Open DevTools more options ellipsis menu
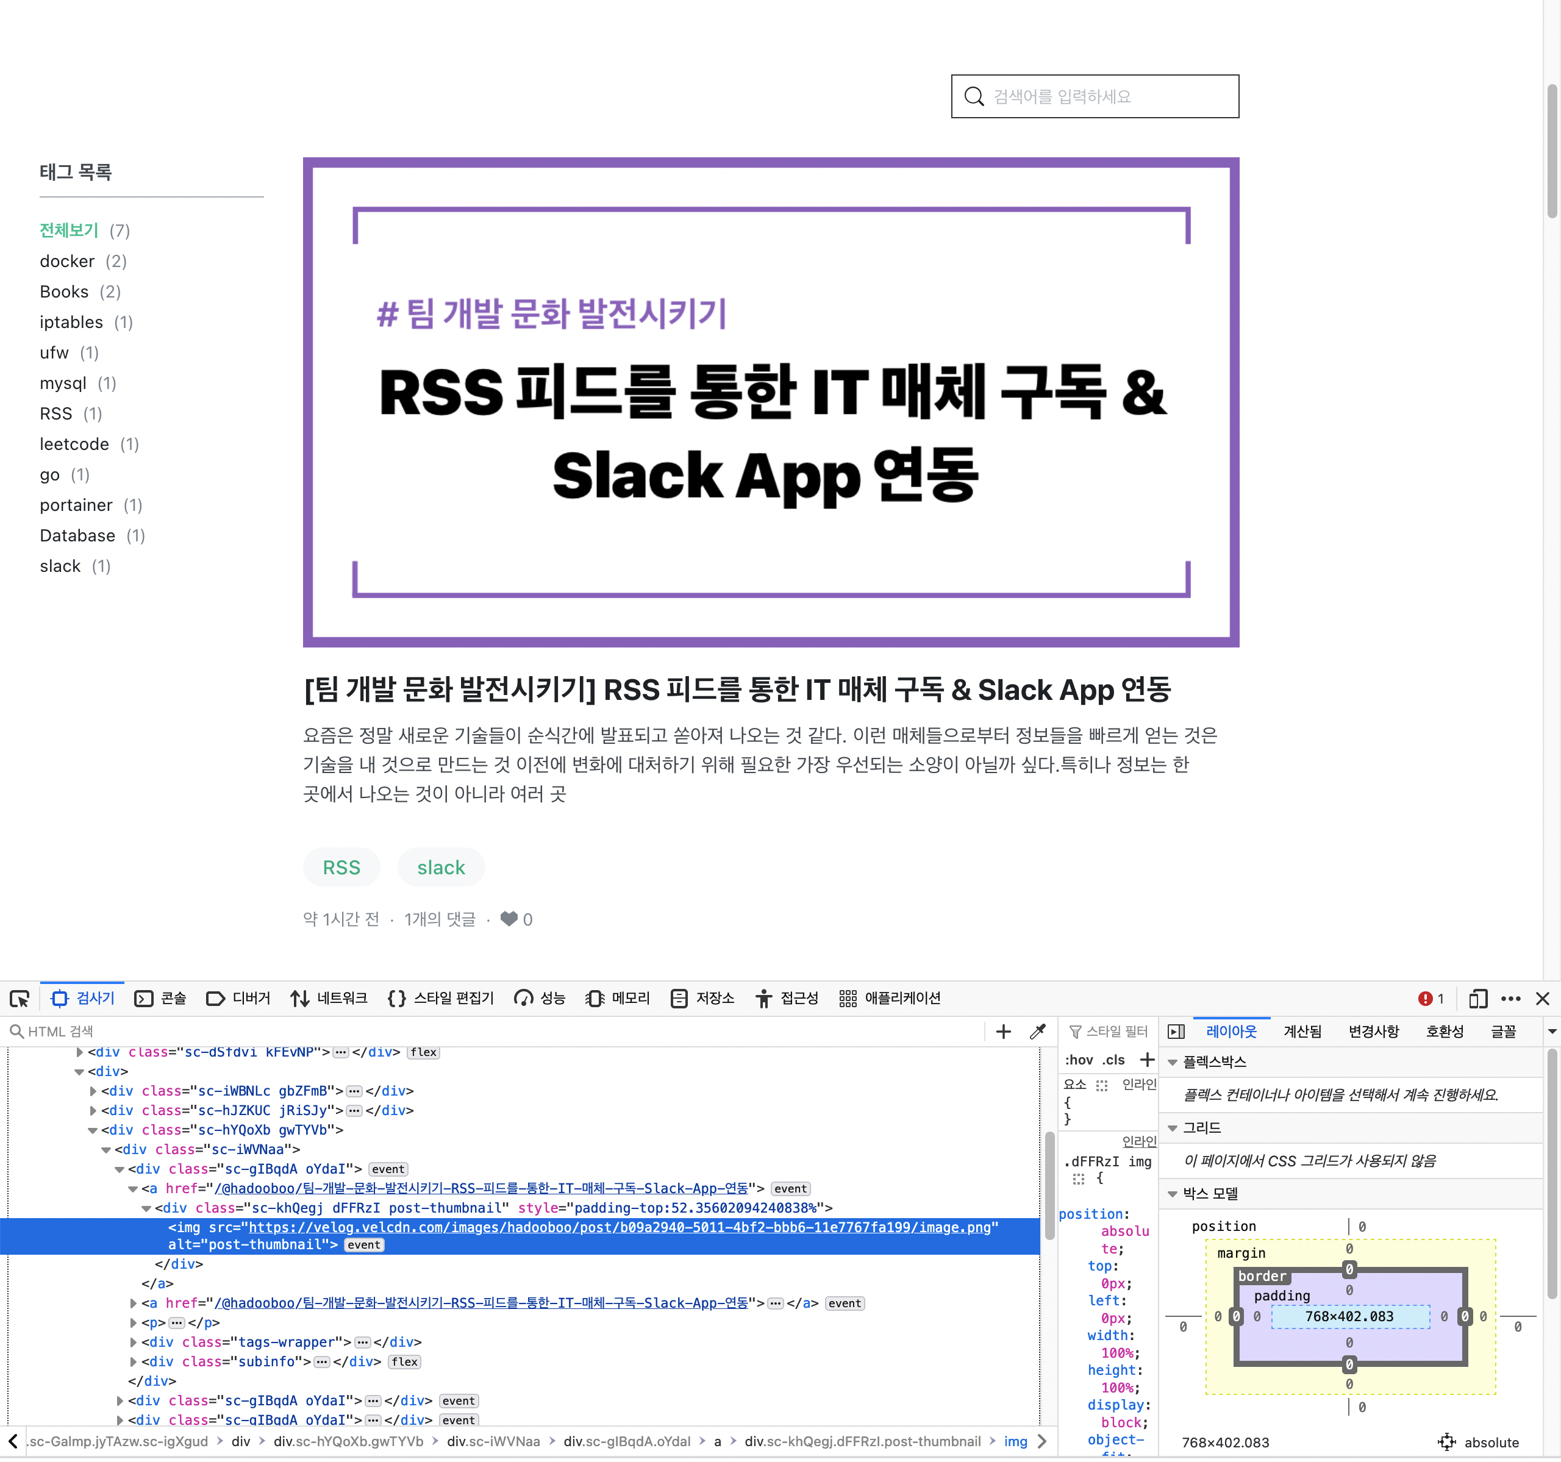The width and height of the screenshot is (1561, 1462). coord(1511,998)
